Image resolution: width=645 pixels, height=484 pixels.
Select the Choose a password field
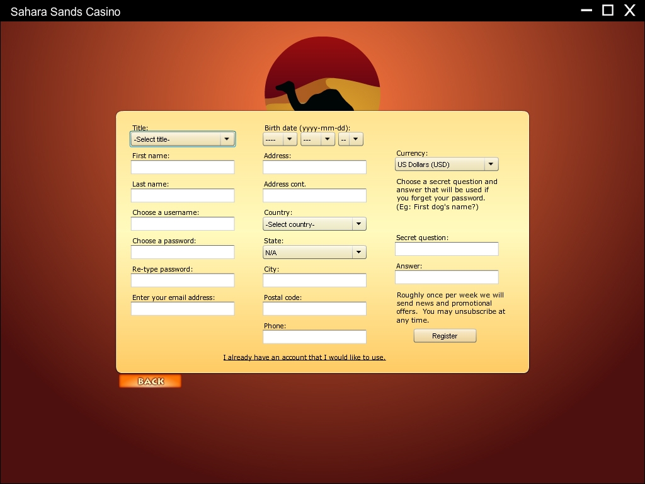tap(183, 252)
